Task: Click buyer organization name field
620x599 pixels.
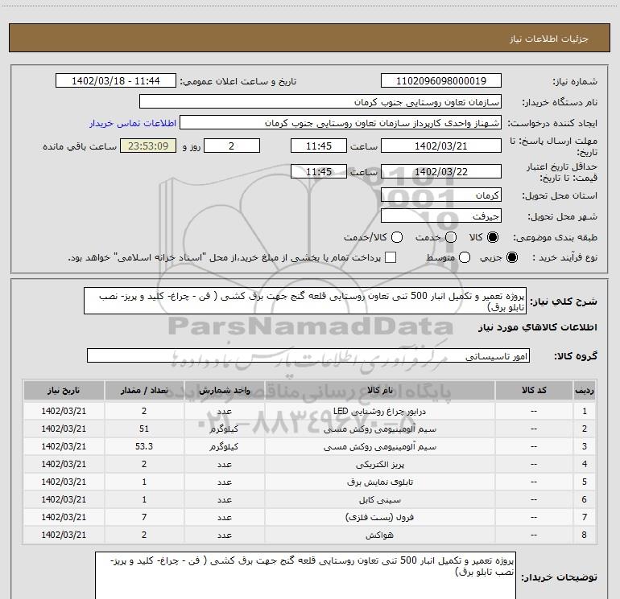Action: 320,102
